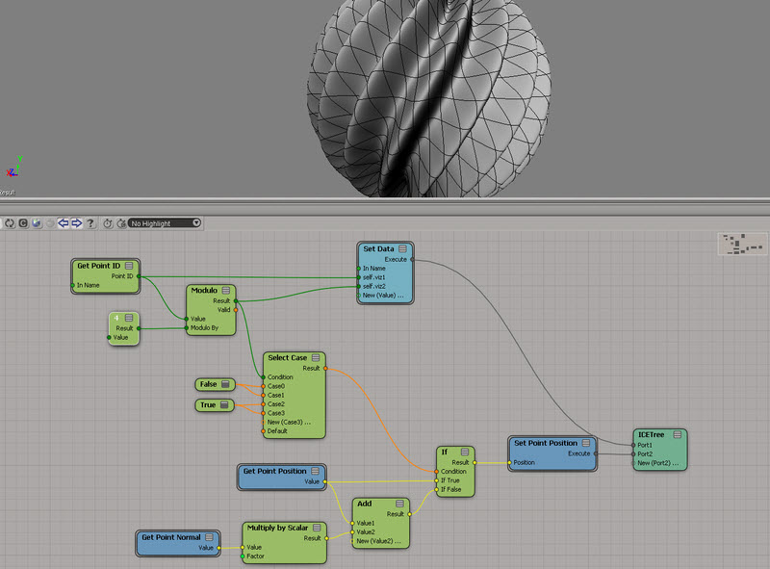
Task: Click 'New (Port2) ...' on ICETree node
Action: coord(660,463)
